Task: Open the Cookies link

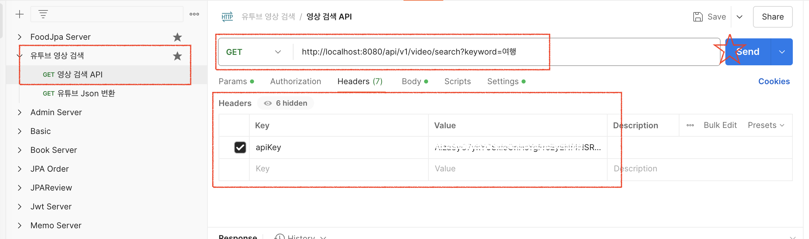Action: click(774, 81)
